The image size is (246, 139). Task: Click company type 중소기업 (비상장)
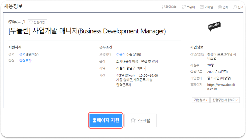coord(219,78)
